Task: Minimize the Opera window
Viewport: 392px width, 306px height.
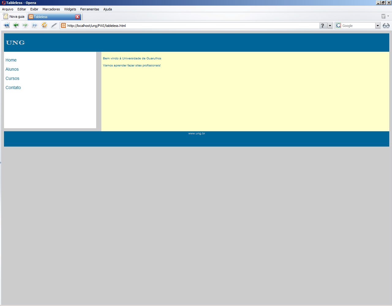Action: (378, 2)
